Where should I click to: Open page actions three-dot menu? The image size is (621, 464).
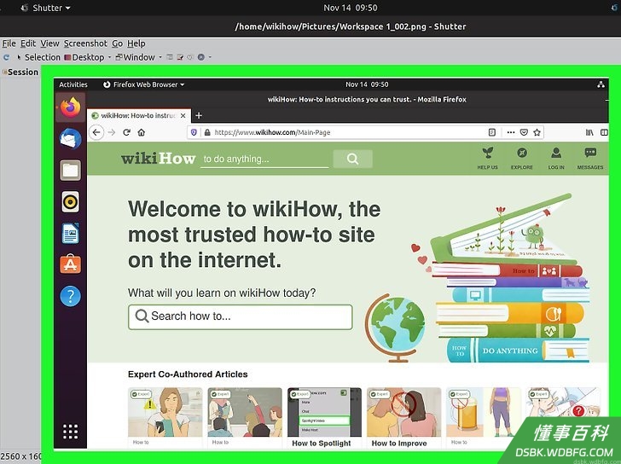(511, 132)
